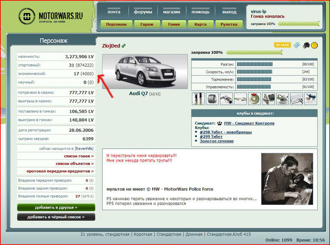Image resolution: width=330 pixels, height=245 pixels.
Task: Click the экономический rating 17 (4000)
Action: (83, 74)
